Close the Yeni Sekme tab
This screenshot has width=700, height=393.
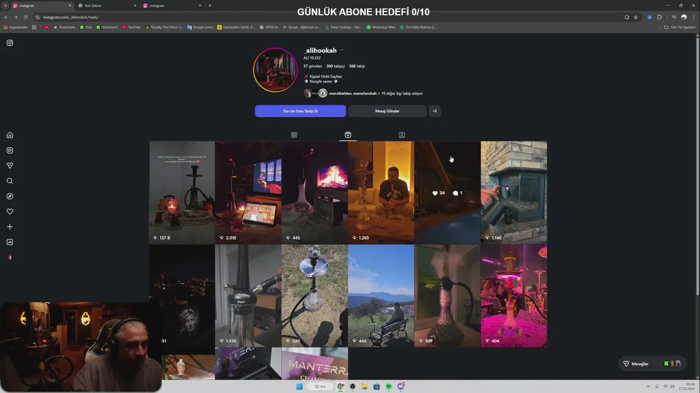(x=135, y=5)
